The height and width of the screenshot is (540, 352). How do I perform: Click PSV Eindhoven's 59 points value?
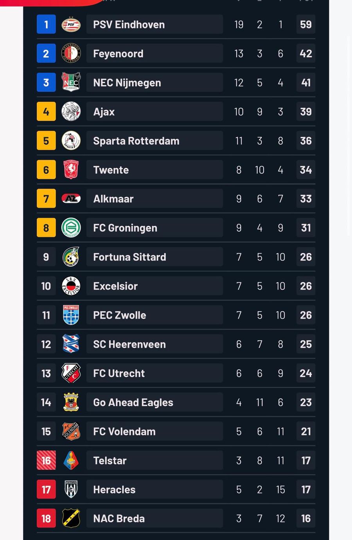(305, 25)
